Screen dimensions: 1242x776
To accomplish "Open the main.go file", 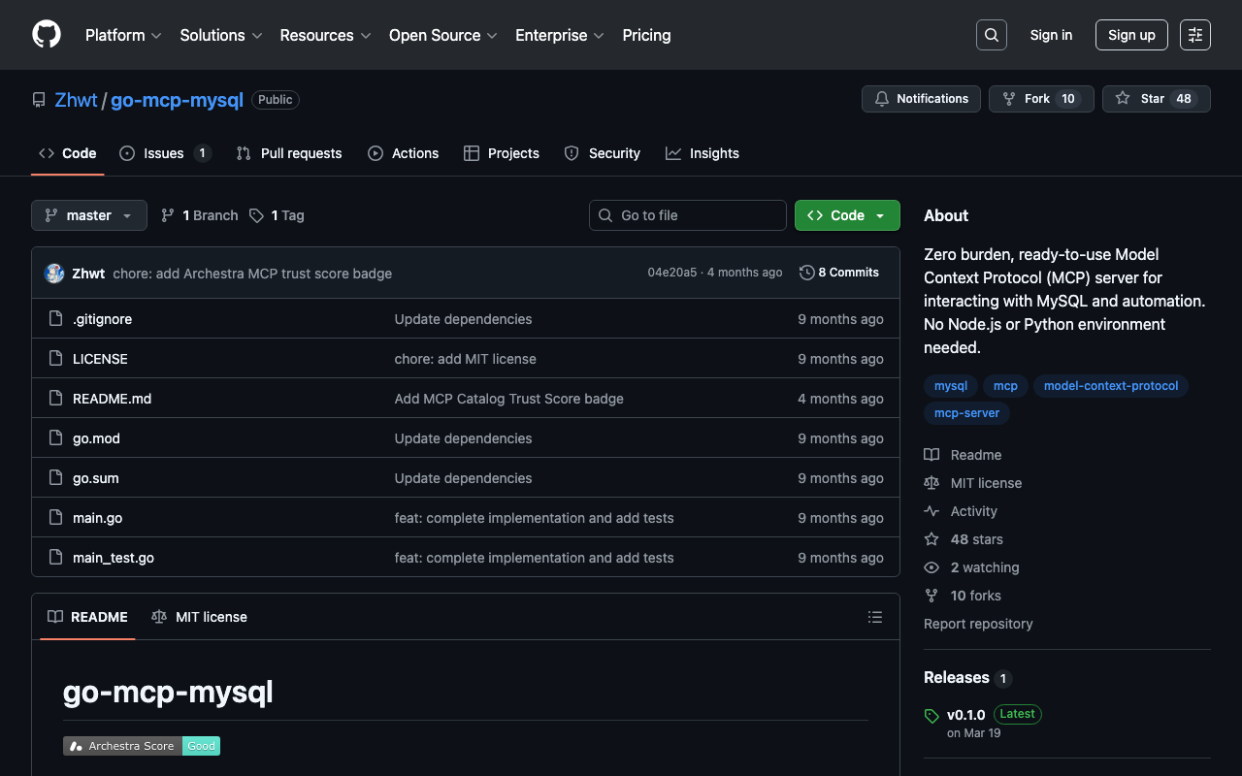I will (x=97, y=518).
